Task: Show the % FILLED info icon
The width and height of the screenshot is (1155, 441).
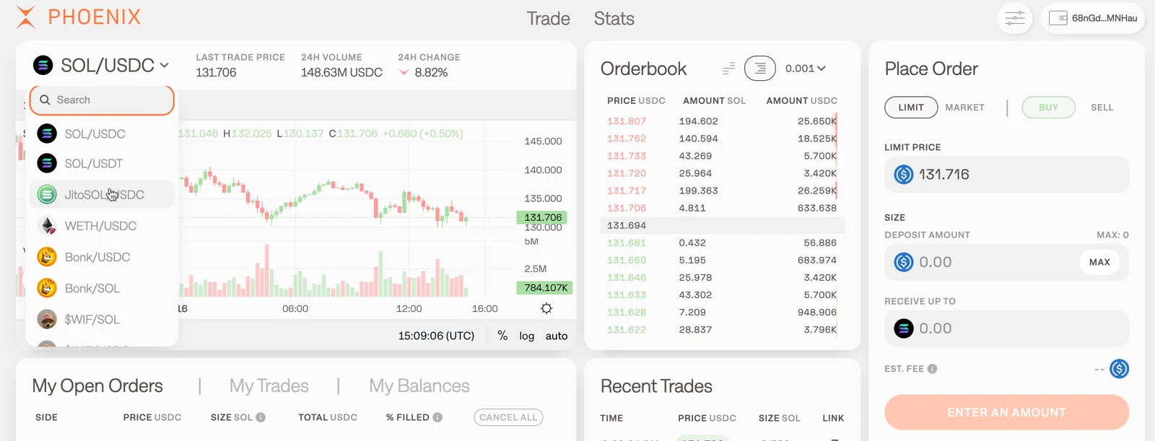Action: click(x=437, y=417)
